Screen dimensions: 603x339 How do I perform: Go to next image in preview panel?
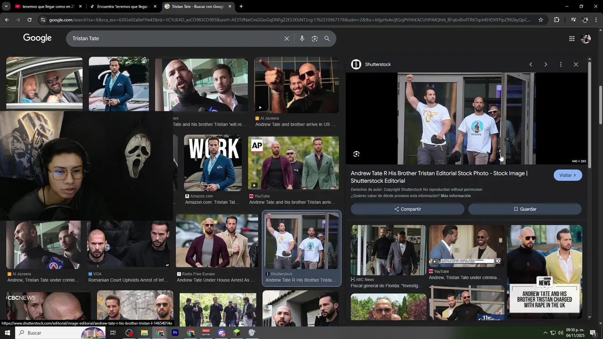(x=546, y=65)
